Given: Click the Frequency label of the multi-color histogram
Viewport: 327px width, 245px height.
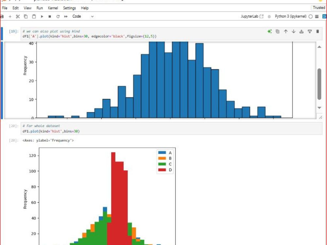Looking at the screenshot, I should tap(25, 199).
